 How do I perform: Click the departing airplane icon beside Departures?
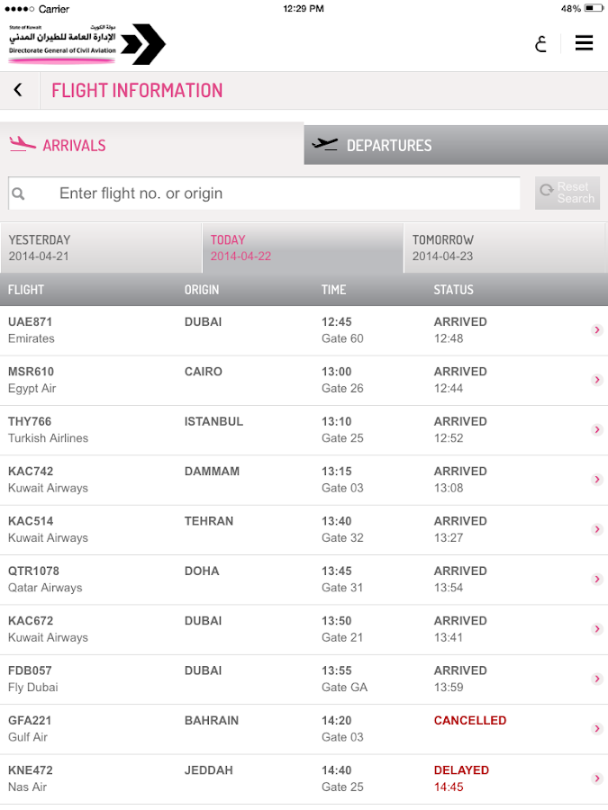tap(326, 144)
